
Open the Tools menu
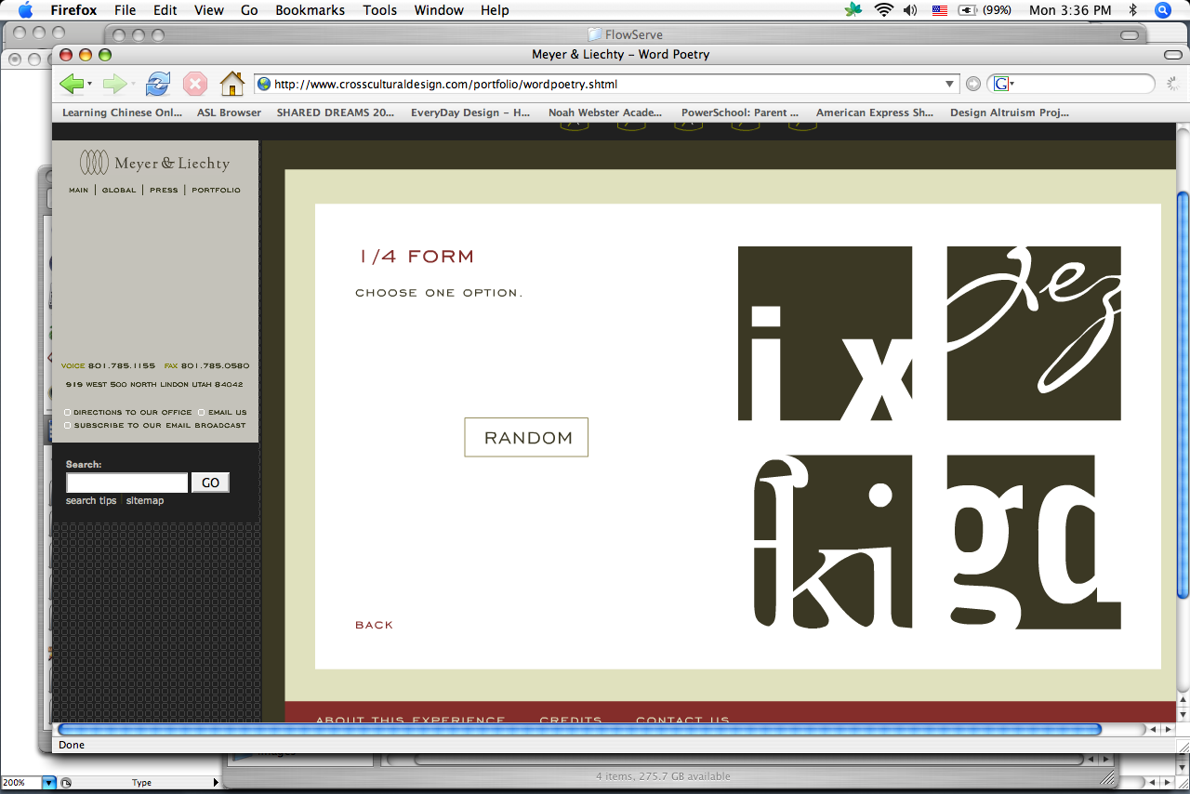click(x=379, y=10)
